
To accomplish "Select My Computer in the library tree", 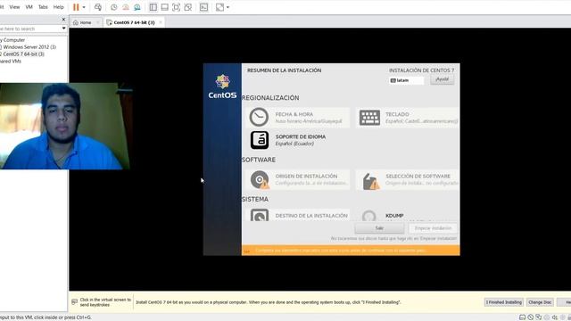I will 13,40.
